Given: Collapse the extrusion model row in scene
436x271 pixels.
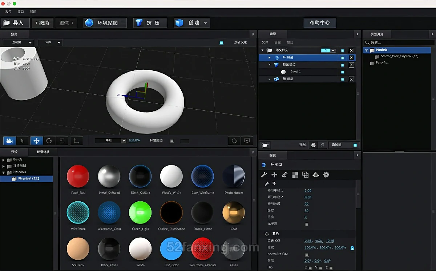Looking at the screenshot, I should coord(270,65).
